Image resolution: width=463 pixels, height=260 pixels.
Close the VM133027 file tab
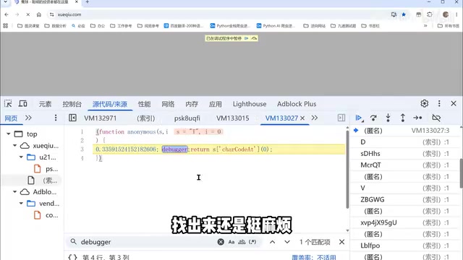(302, 118)
